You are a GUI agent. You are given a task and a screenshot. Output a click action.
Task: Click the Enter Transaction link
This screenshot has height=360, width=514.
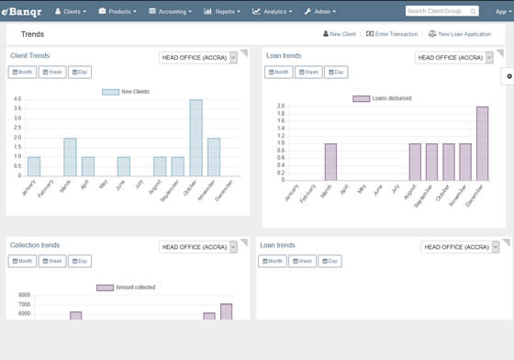pyautogui.click(x=397, y=34)
